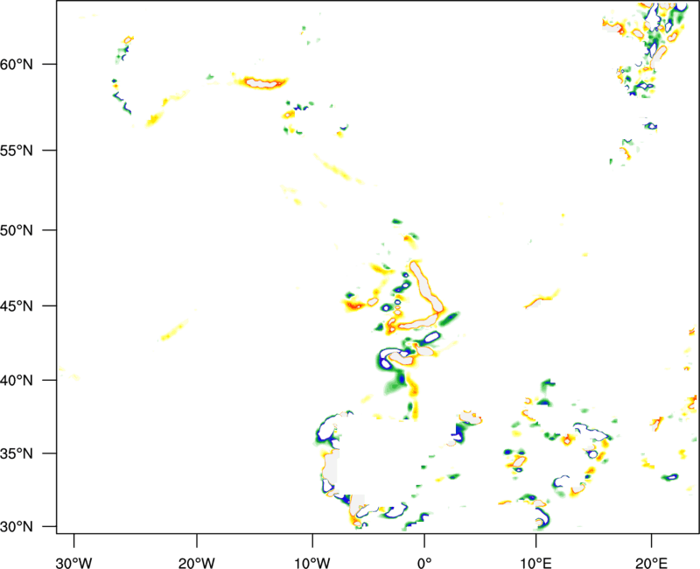The width and height of the screenshot is (700, 569).
Task: Click the 10°E longitude label
Action: 535,563
